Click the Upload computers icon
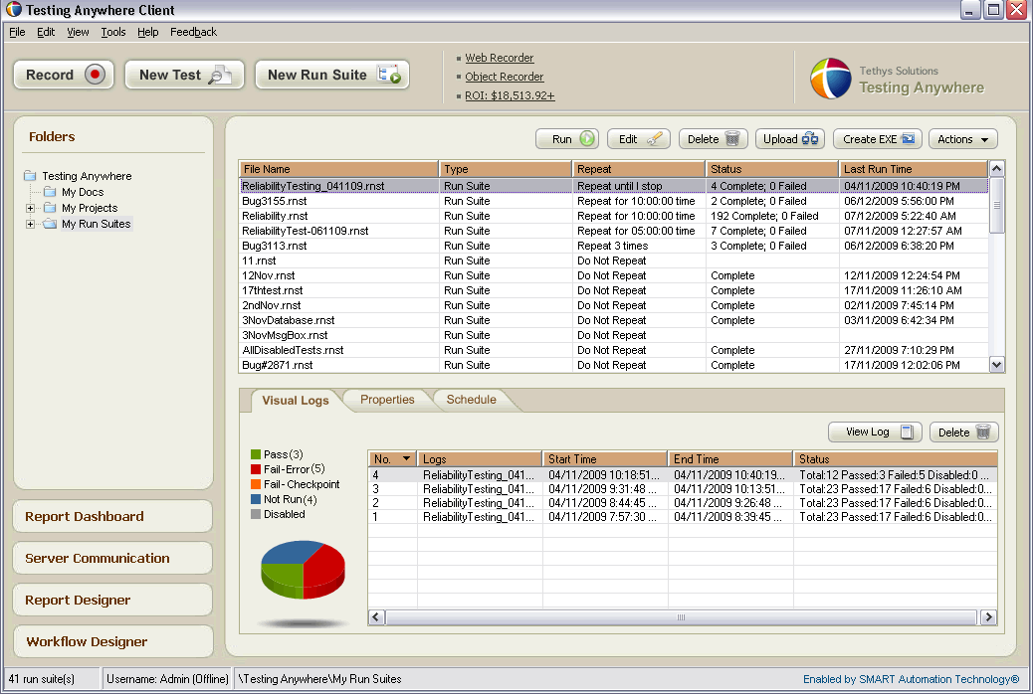This screenshot has height=694, width=1033. click(x=810, y=139)
